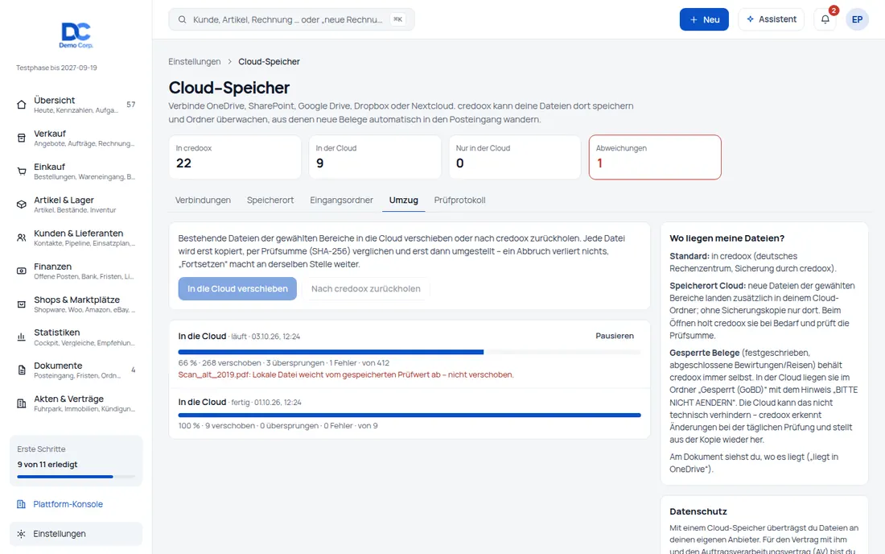The height and width of the screenshot is (554, 885).
Task: Click the Einkauf cart icon
Action: click(22, 172)
